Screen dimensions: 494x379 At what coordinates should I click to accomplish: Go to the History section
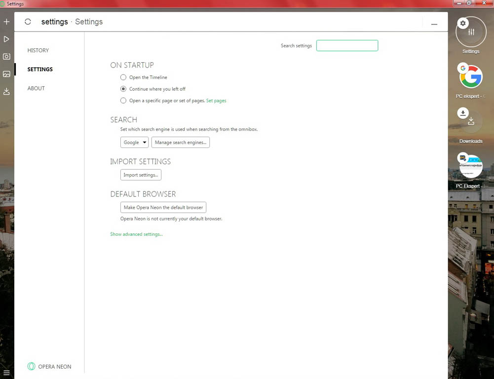pyautogui.click(x=38, y=50)
